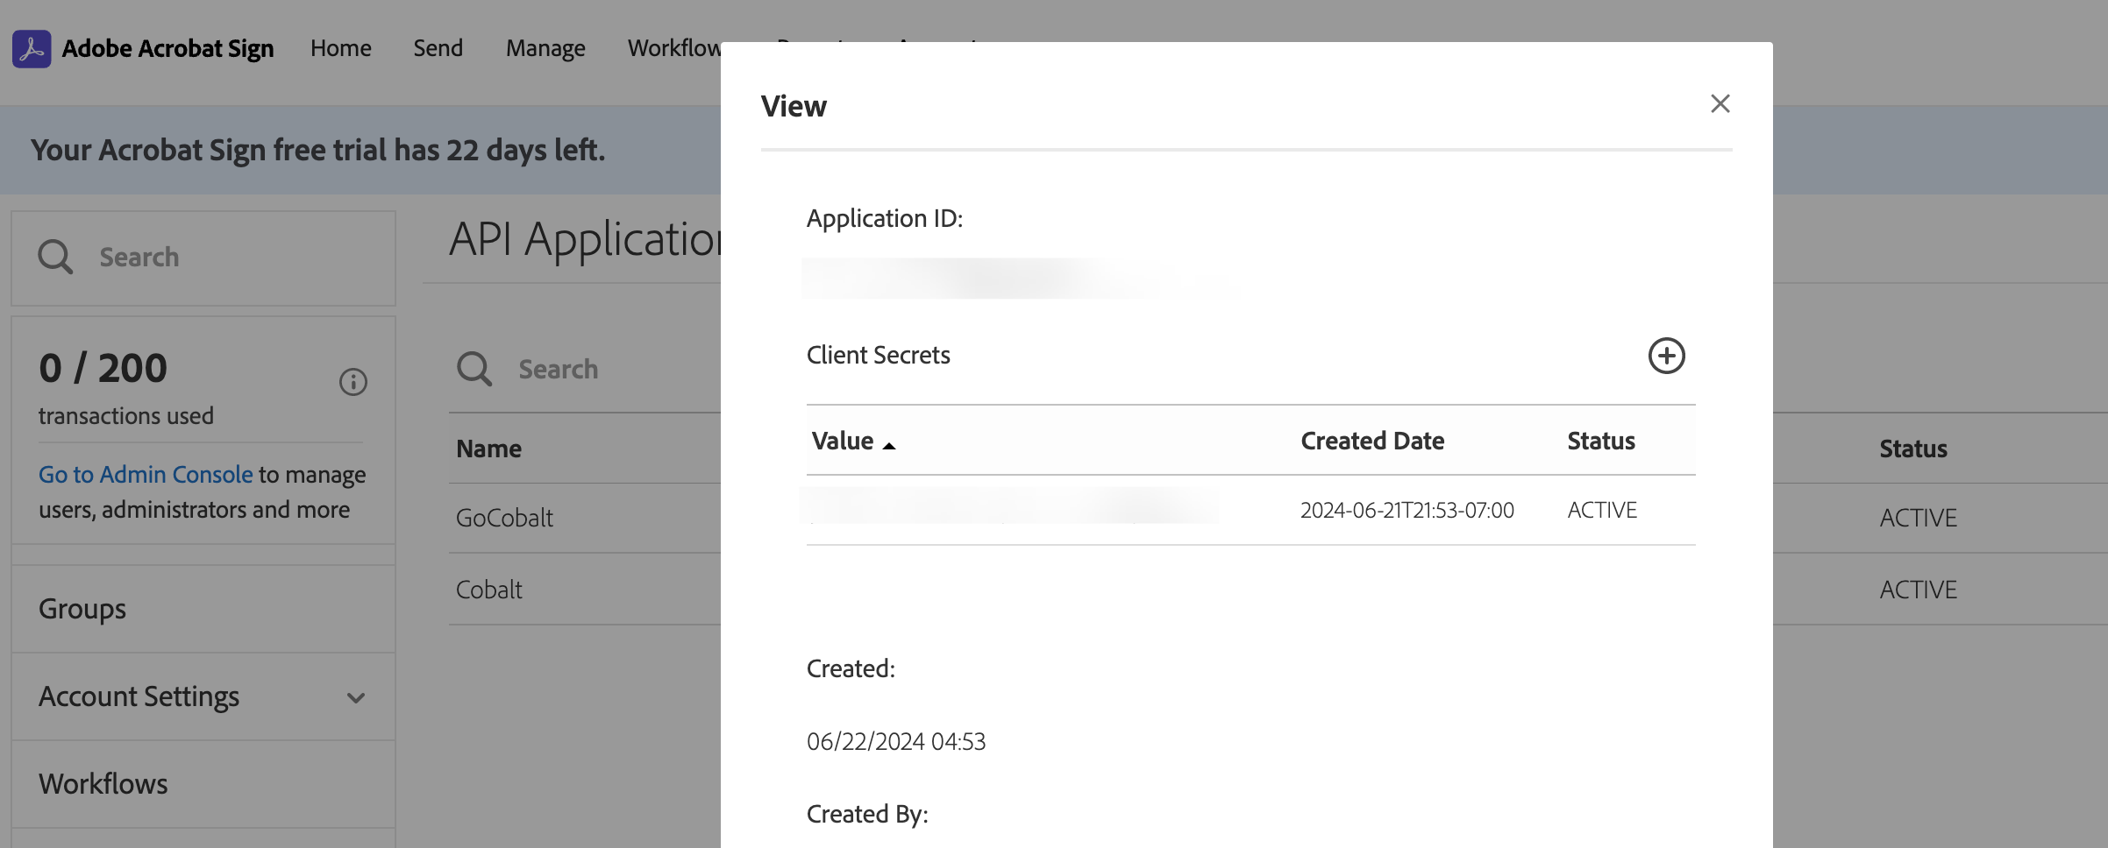Open the Manage menu

click(545, 48)
